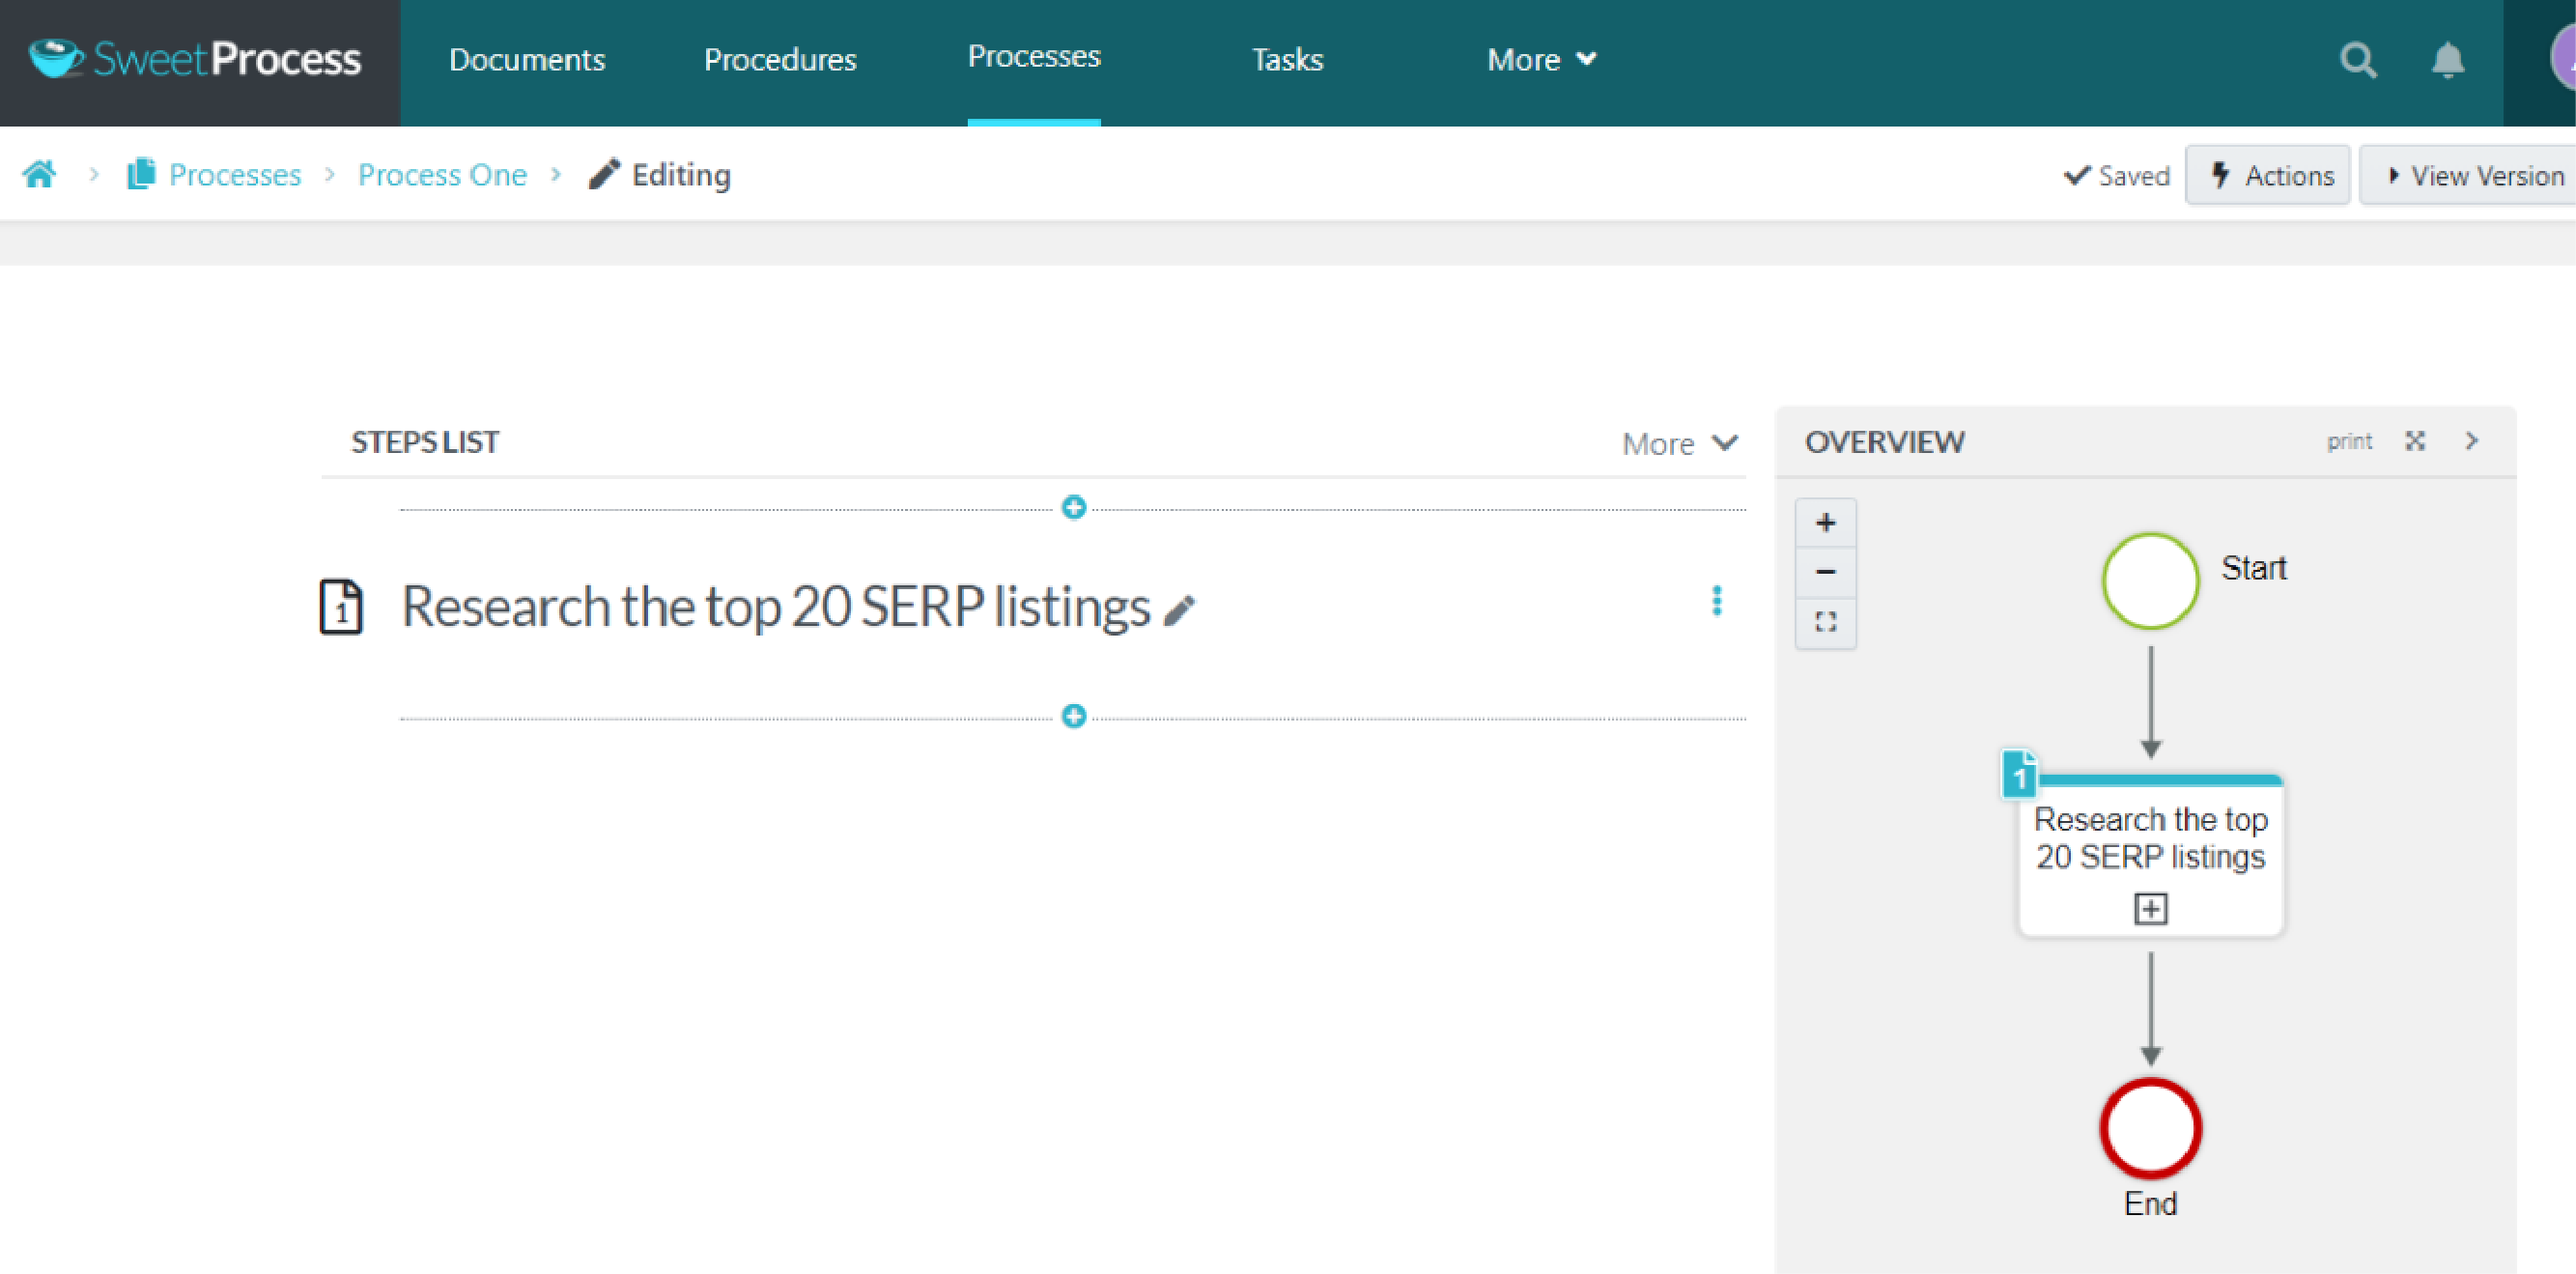Screen dimensions: 2576x1274
Task: Click the pencil beside the Editing breadcrumb
Action: tap(604, 174)
